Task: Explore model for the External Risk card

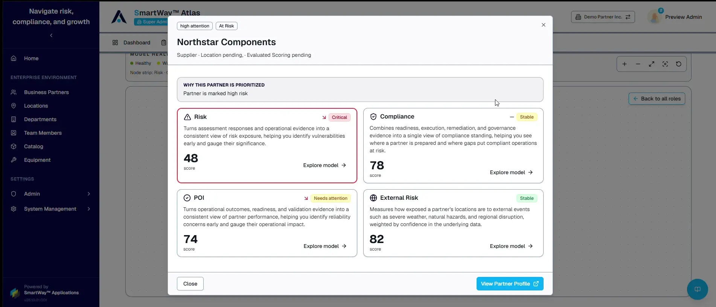Action: 511,246
